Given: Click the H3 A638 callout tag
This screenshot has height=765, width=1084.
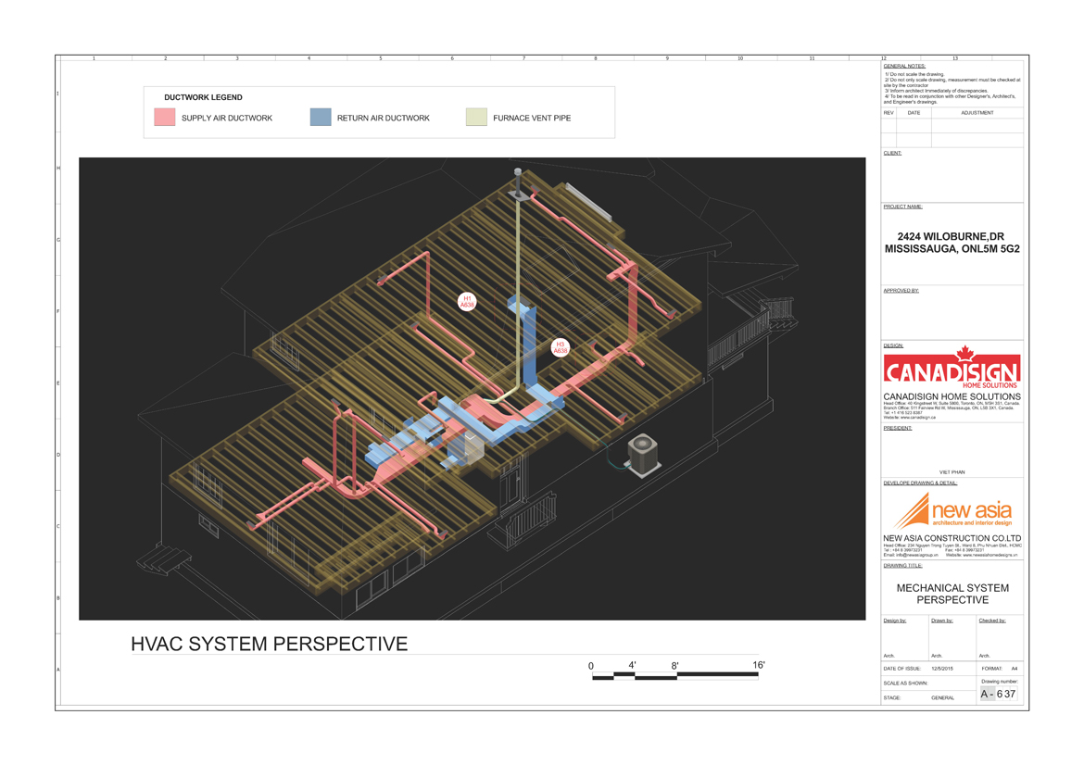Looking at the screenshot, I should pos(561,348).
